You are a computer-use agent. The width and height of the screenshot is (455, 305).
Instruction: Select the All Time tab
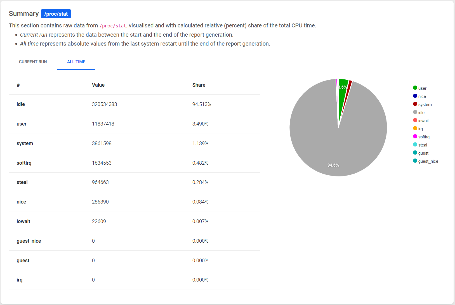coord(76,62)
